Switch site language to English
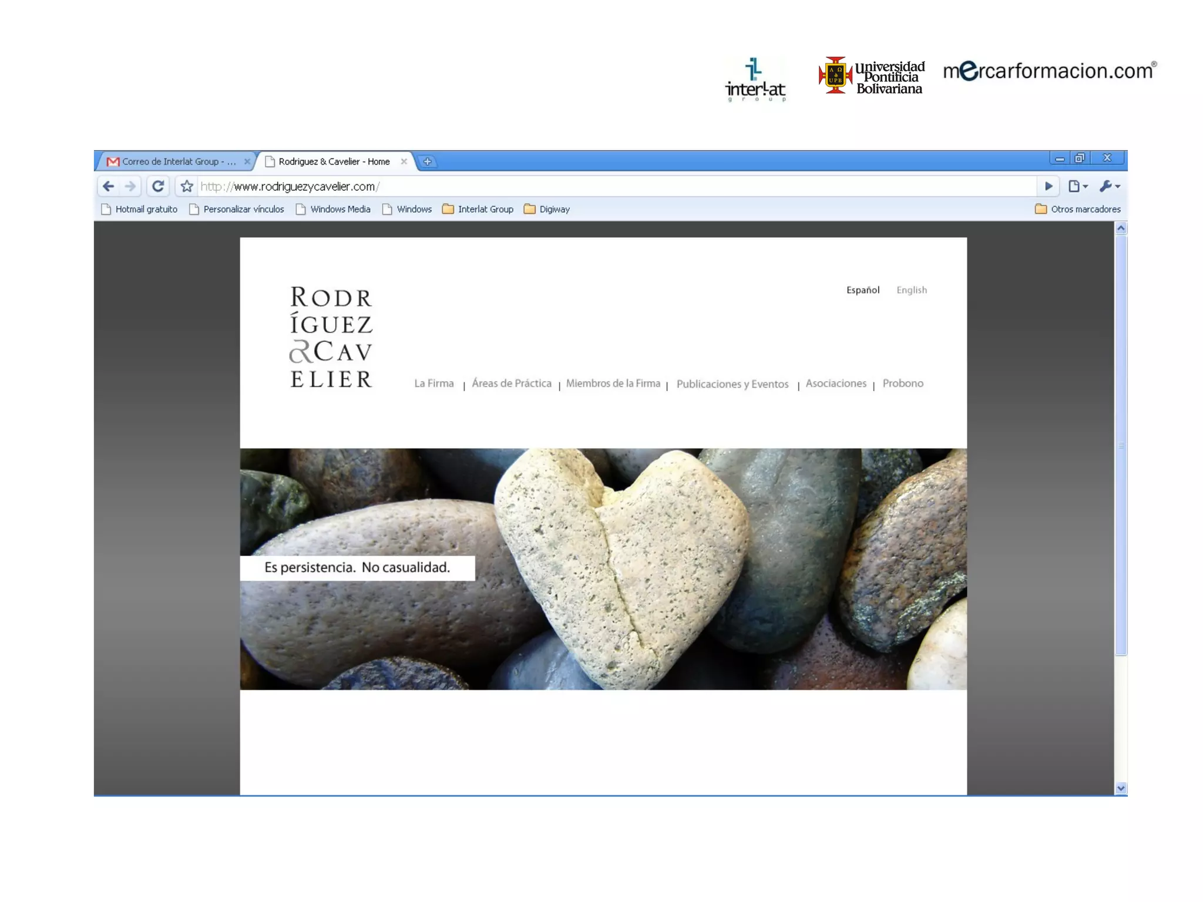This screenshot has height=902, width=1203. [911, 290]
